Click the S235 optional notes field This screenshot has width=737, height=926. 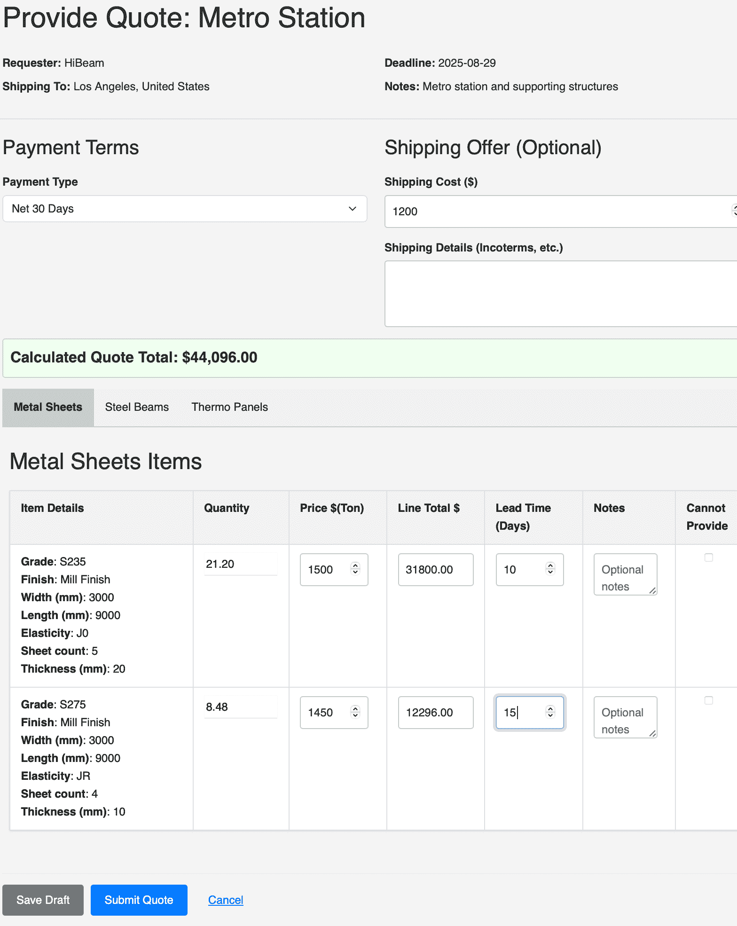click(x=625, y=574)
